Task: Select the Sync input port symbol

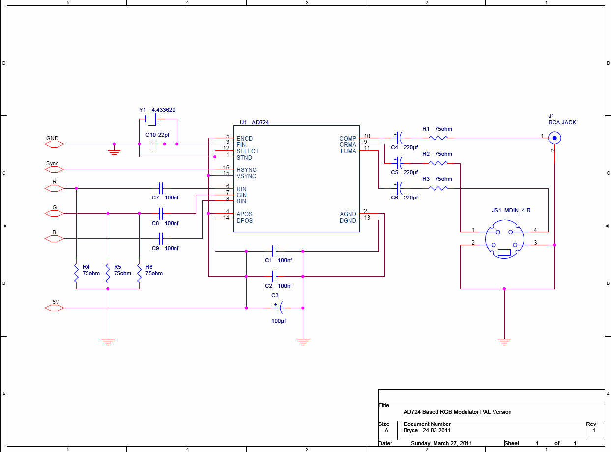Action: (55, 169)
